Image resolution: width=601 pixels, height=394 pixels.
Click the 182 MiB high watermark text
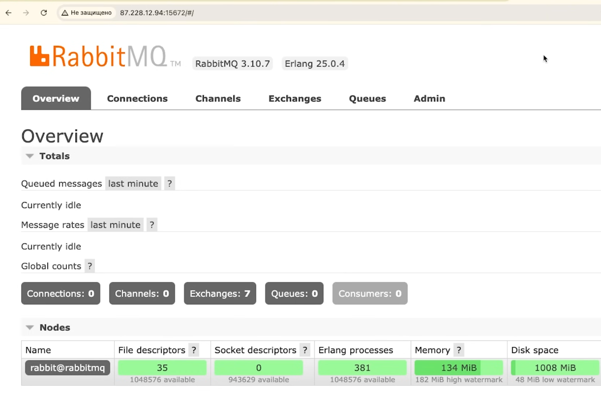pos(459,380)
